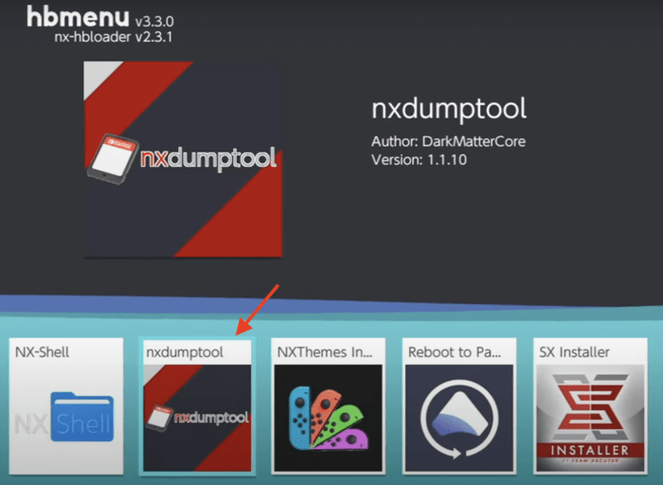Click the Author: DarkMatterCore line
Viewport: 663px width, 485px height.
click(x=448, y=141)
